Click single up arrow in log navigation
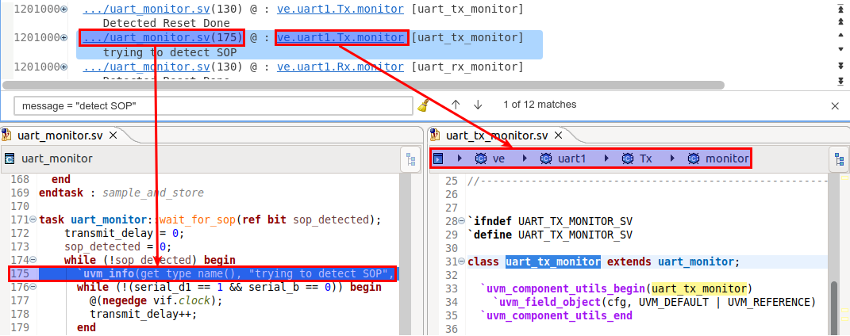The height and width of the screenshot is (336, 850). 840,36
